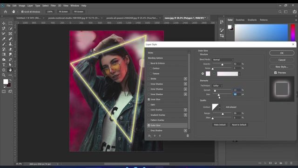The image size is (298, 168).
Task: Select the Ellipse shape tool
Action: (4, 70)
